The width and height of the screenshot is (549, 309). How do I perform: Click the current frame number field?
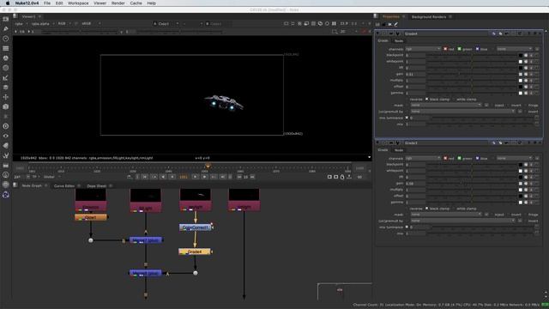coord(183,177)
